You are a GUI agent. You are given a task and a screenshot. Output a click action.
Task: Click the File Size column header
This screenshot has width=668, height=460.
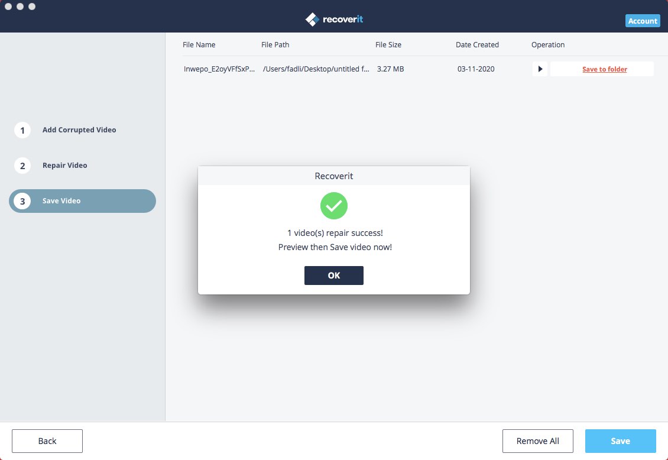coord(388,45)
